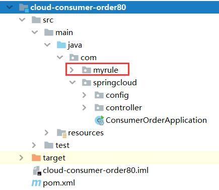Select the pom.xml file

[59, 183]
